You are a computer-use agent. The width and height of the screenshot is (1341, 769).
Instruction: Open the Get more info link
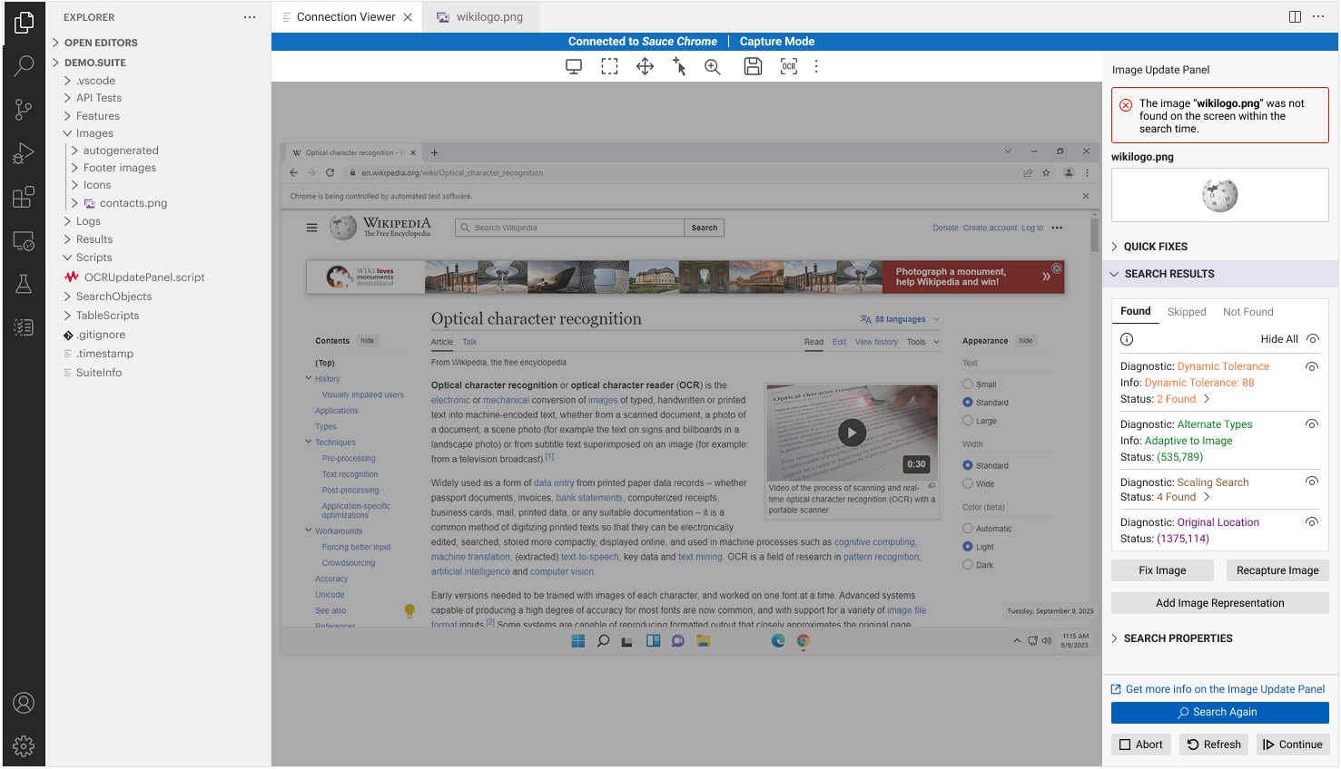[x=1225, y=689]
